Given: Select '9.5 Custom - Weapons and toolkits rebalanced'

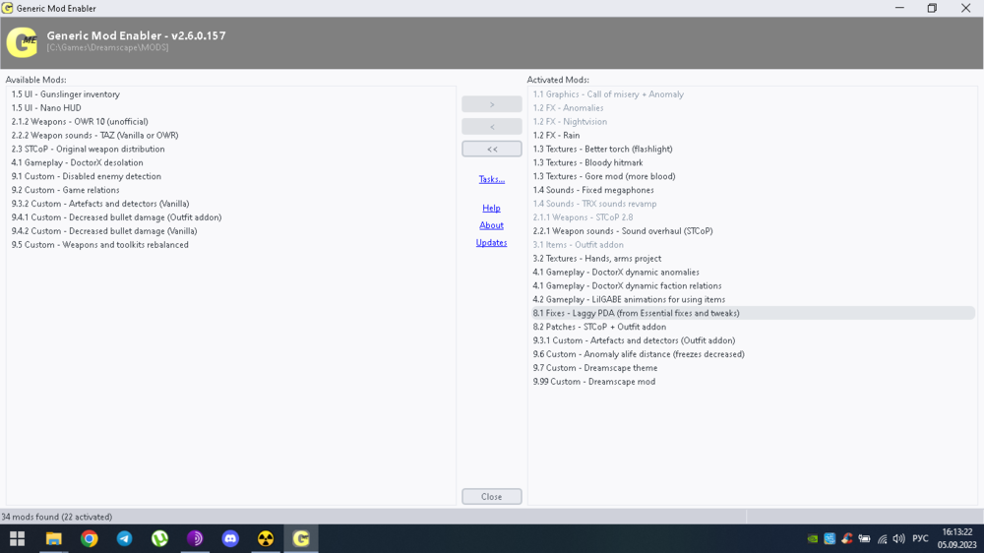Looking at the screenshot, I should [99, 245].
